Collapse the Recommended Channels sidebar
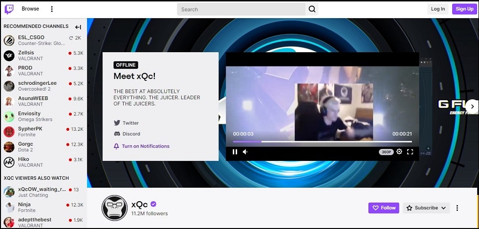The image size is (479, 229). [78, 27]
